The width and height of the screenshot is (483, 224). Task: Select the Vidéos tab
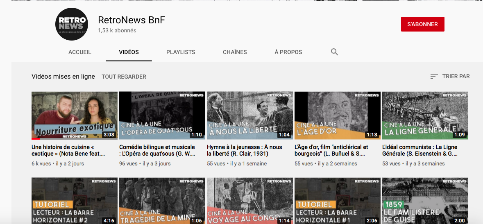coord(129,52)
